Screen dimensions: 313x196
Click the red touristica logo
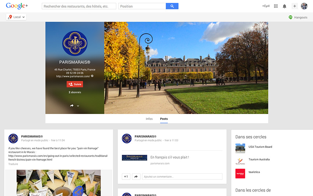tap(240, 174)
